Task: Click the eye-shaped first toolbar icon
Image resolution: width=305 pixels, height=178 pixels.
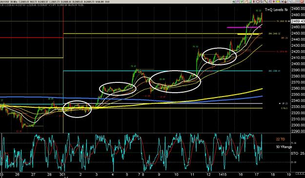Action: [x=234, y=1]
